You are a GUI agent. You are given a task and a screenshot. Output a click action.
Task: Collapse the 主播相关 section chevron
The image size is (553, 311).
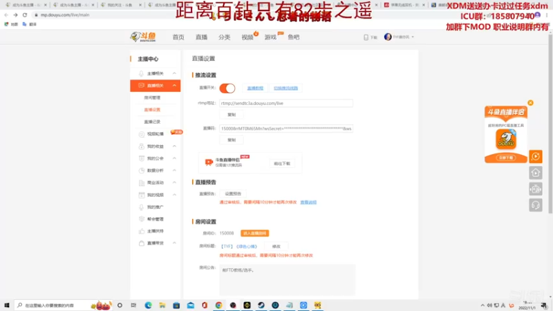174,73
